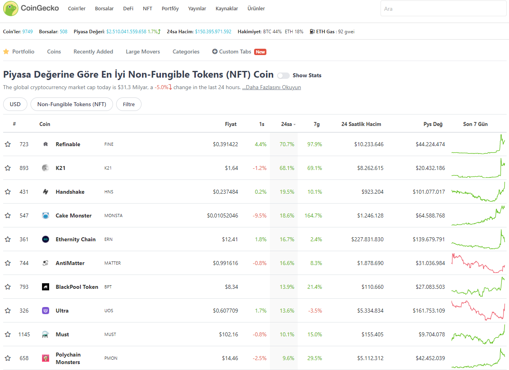
Task: Open the Polychain Monsters coin name link
Action: (x=68, y=358)
